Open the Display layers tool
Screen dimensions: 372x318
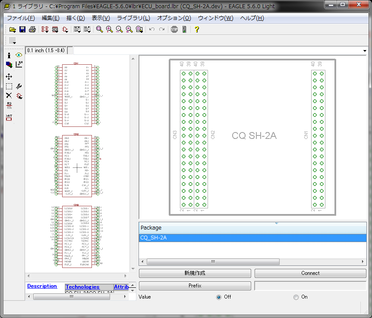pos(9,64)
